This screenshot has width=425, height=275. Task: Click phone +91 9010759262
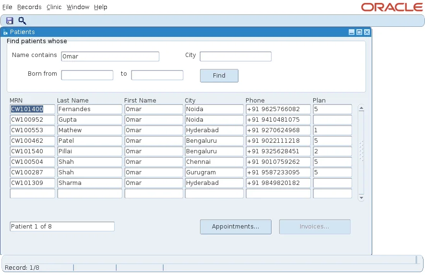278,162
